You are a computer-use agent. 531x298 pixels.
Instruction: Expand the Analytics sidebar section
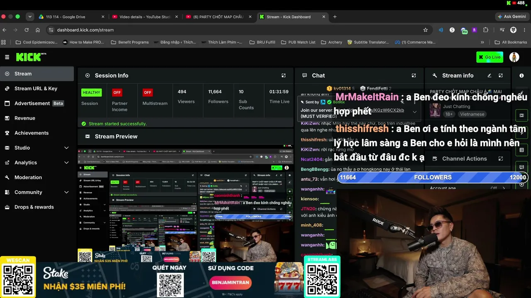[66, 163]
